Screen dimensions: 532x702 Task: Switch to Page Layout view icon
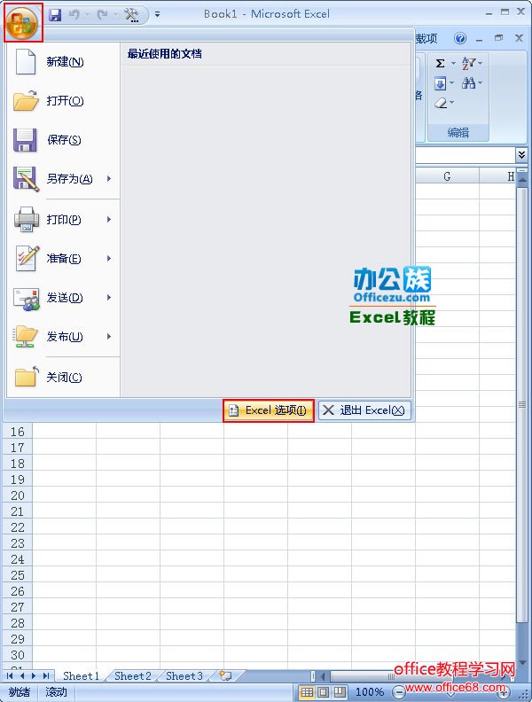325,692
